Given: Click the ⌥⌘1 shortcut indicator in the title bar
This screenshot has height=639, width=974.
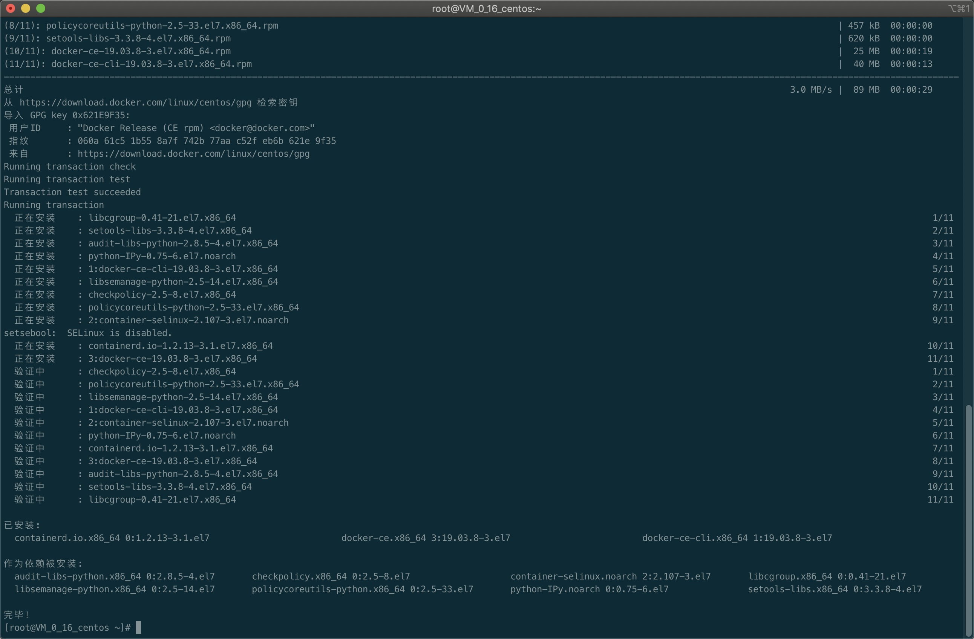Looking at the screenshot, I should [959, 9].
